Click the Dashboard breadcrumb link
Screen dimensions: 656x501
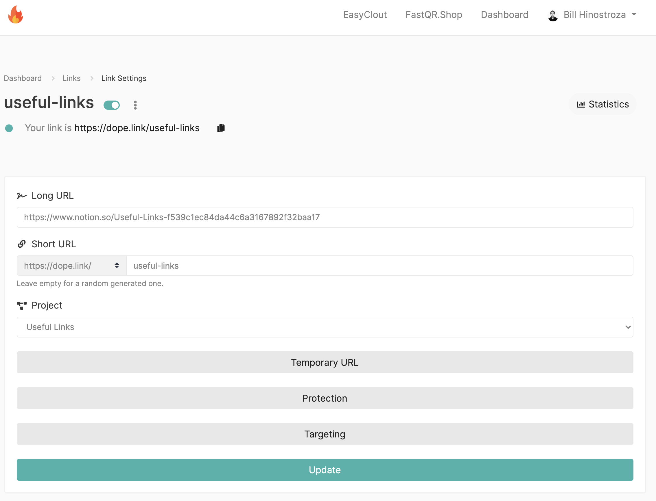click(23, 78)
